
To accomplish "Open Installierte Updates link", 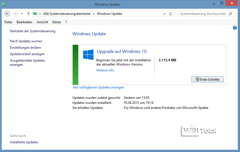I will pyautogui.click(x=24, y=142).
